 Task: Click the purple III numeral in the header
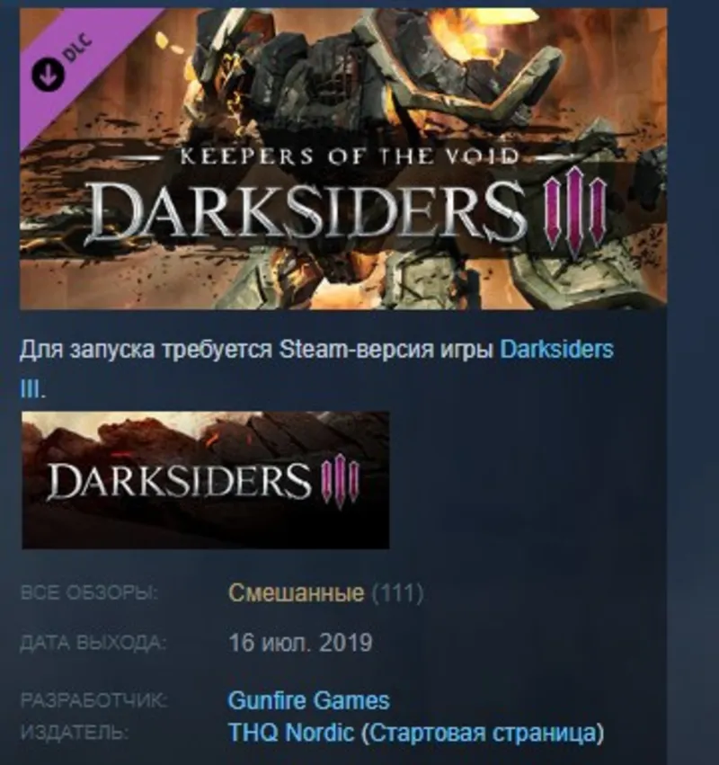pyautogui.click(x=575, y=210)
